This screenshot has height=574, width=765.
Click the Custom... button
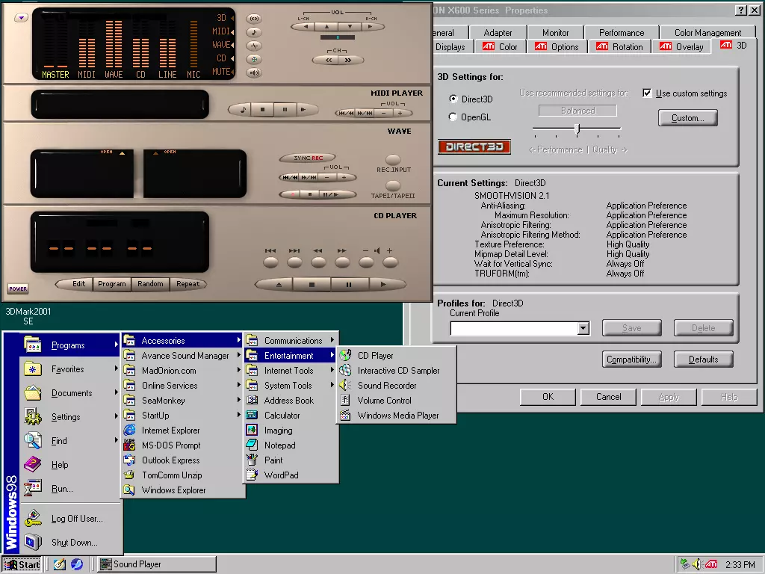[687, 118]
